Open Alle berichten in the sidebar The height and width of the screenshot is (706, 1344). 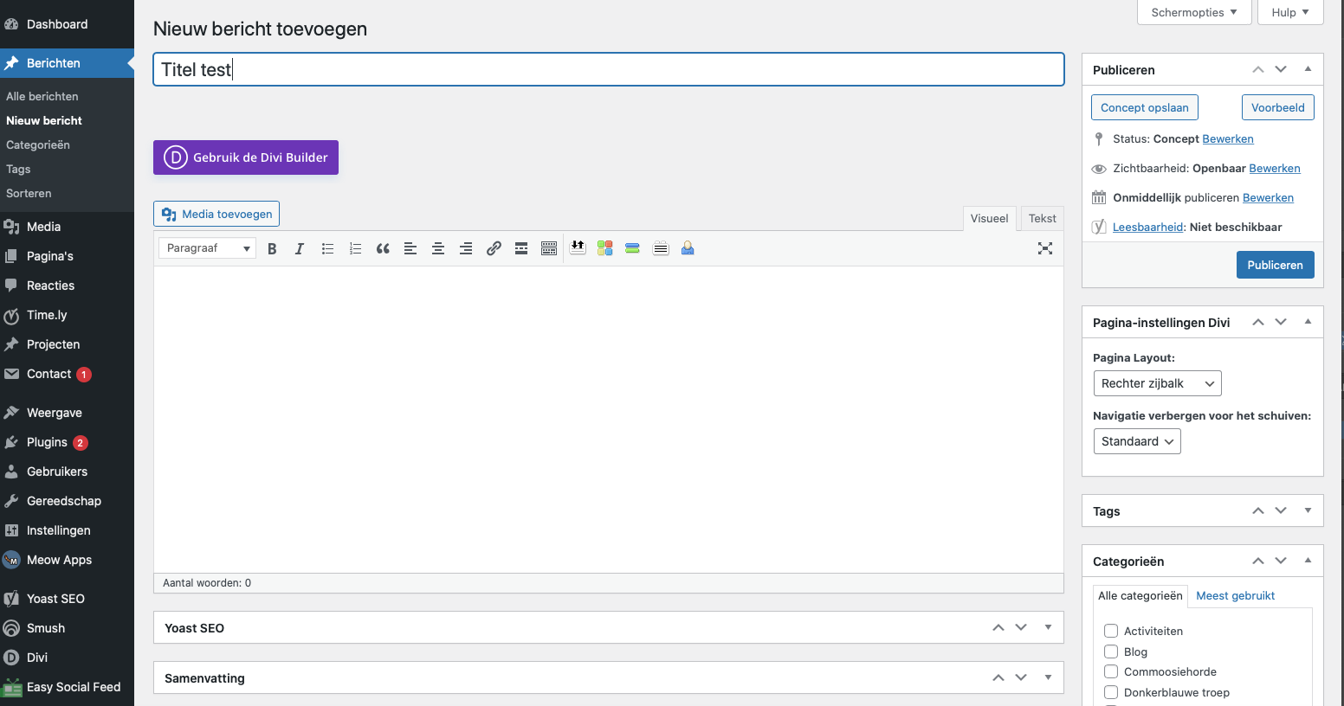click(x=42, y=96)
